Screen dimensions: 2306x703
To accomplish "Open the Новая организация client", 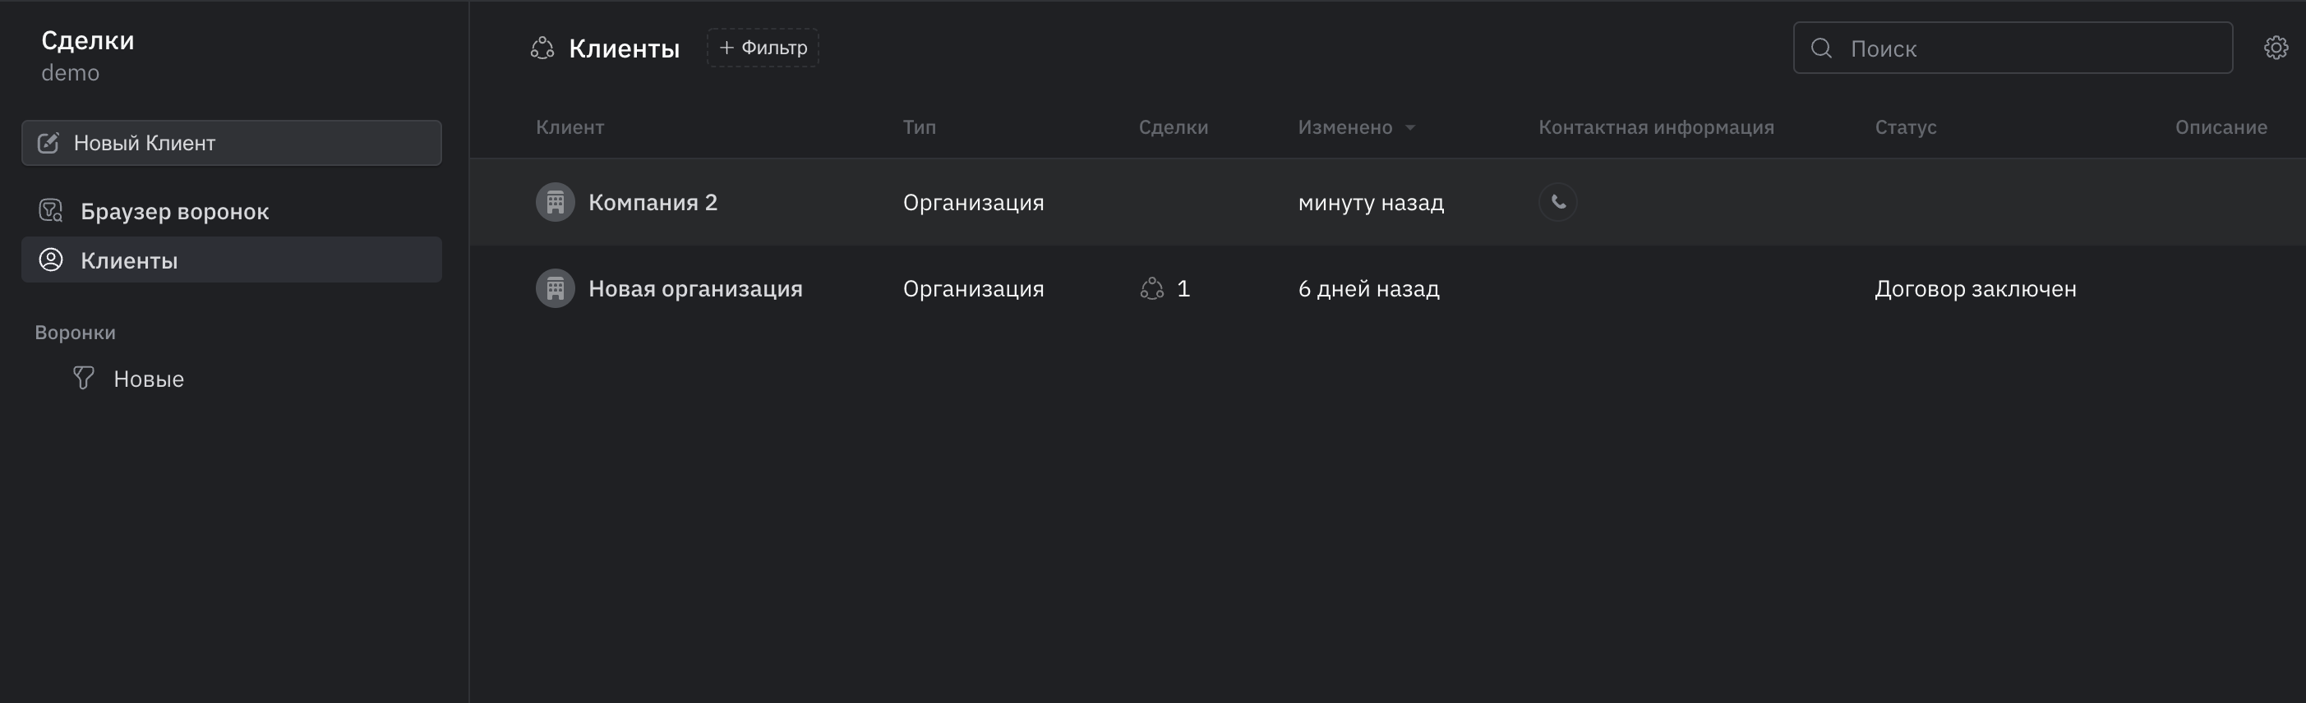I will (694, 289).
